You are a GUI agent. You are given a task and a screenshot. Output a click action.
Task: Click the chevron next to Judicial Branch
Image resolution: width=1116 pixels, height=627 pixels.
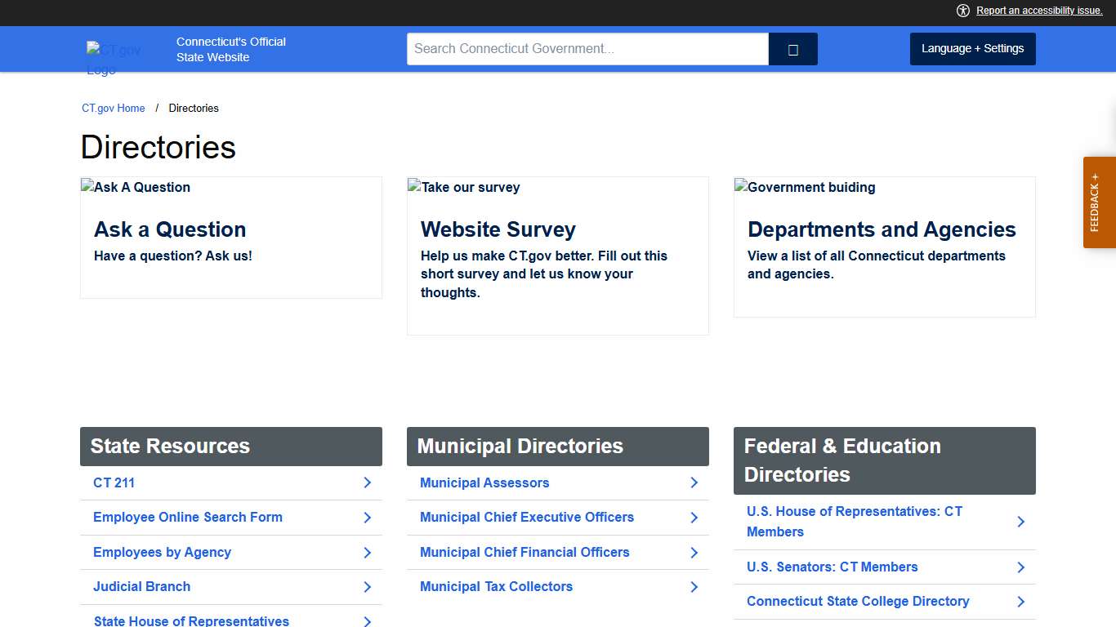[367, 587]
